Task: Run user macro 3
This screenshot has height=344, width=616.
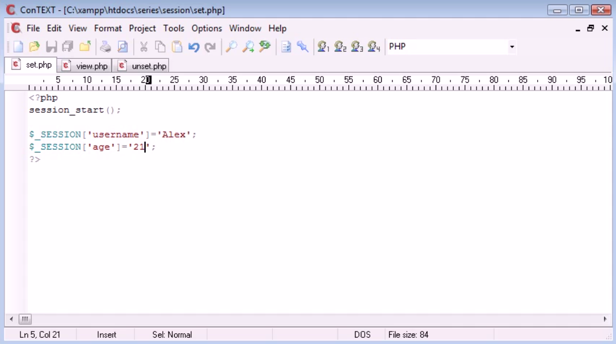Action: tap(356, 47)
